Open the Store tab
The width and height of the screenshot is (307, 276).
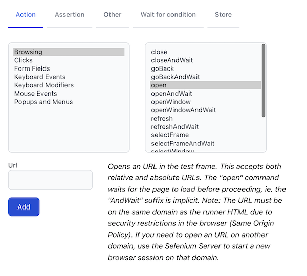click(223, 15)
